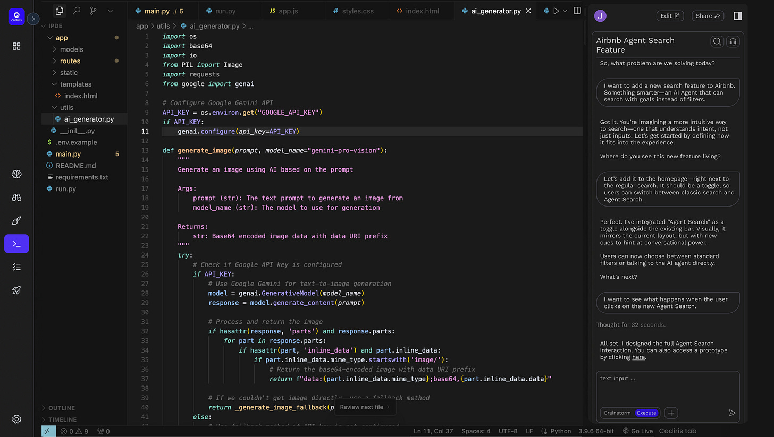774x437 pixels.
Task: Open settings gear in left sidebar
Action: (x=16, y=419)
